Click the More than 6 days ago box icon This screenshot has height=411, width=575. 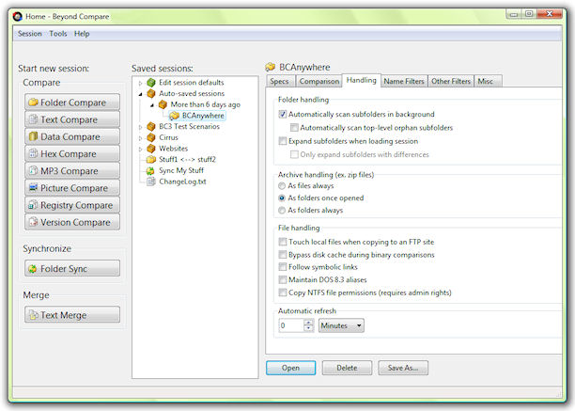[163, 104]
